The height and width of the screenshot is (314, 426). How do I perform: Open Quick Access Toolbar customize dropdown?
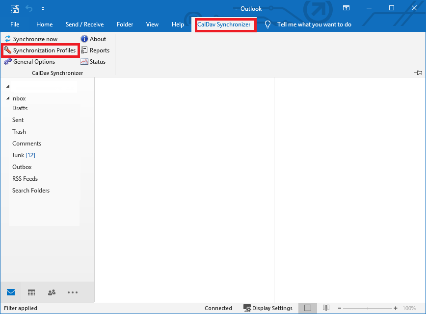coord(43,8)
